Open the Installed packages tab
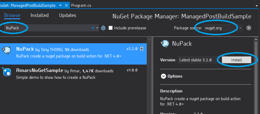260x114 pixels. click(x=39, y=15)
